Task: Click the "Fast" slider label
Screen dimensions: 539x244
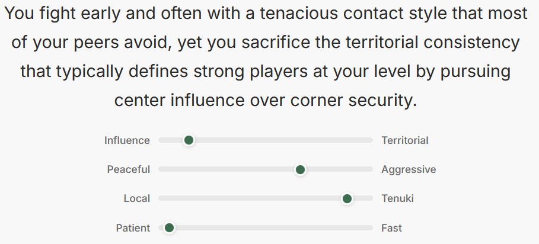Action: 392,228
